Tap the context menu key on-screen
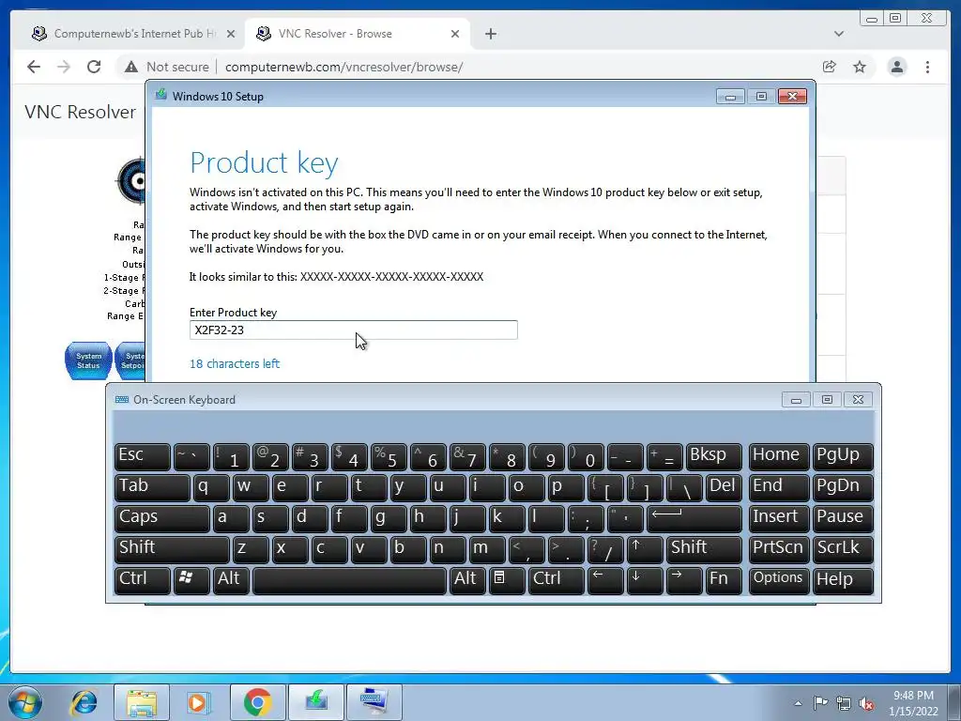Image resolution: width=961 pixels, height=721 pixels. pyautogui.click(x=507, y=580)
